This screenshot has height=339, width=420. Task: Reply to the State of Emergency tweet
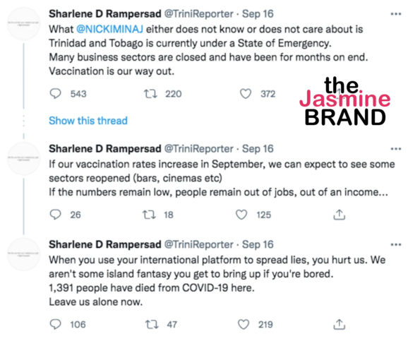click(x=56, y=94)
